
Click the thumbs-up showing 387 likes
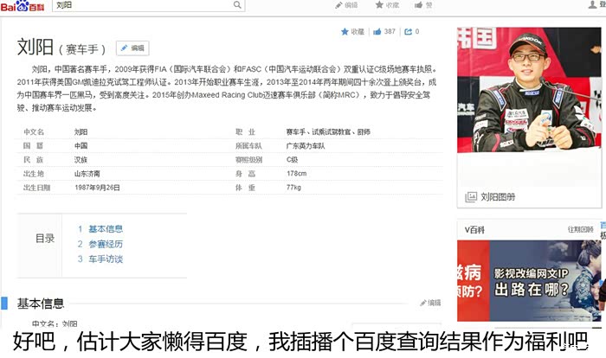[x=384, y=32]
